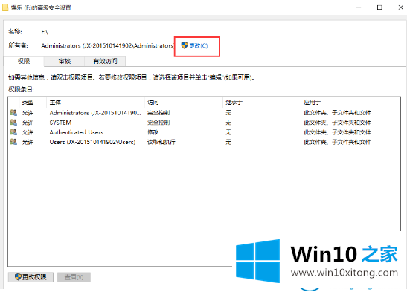Image resolution: width=407 pixels, height=292 pixels.
Task: Click the folder icon in title bar
Action: click(5, 7)
